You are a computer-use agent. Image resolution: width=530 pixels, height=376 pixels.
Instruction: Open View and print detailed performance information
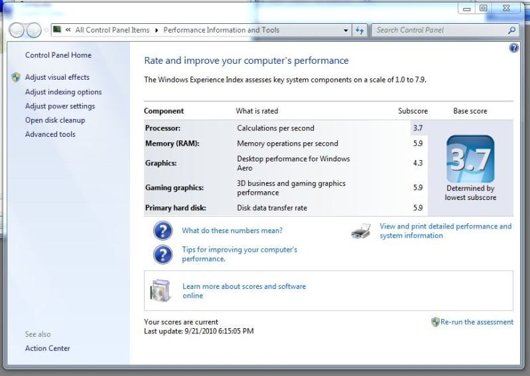[446, 231]
